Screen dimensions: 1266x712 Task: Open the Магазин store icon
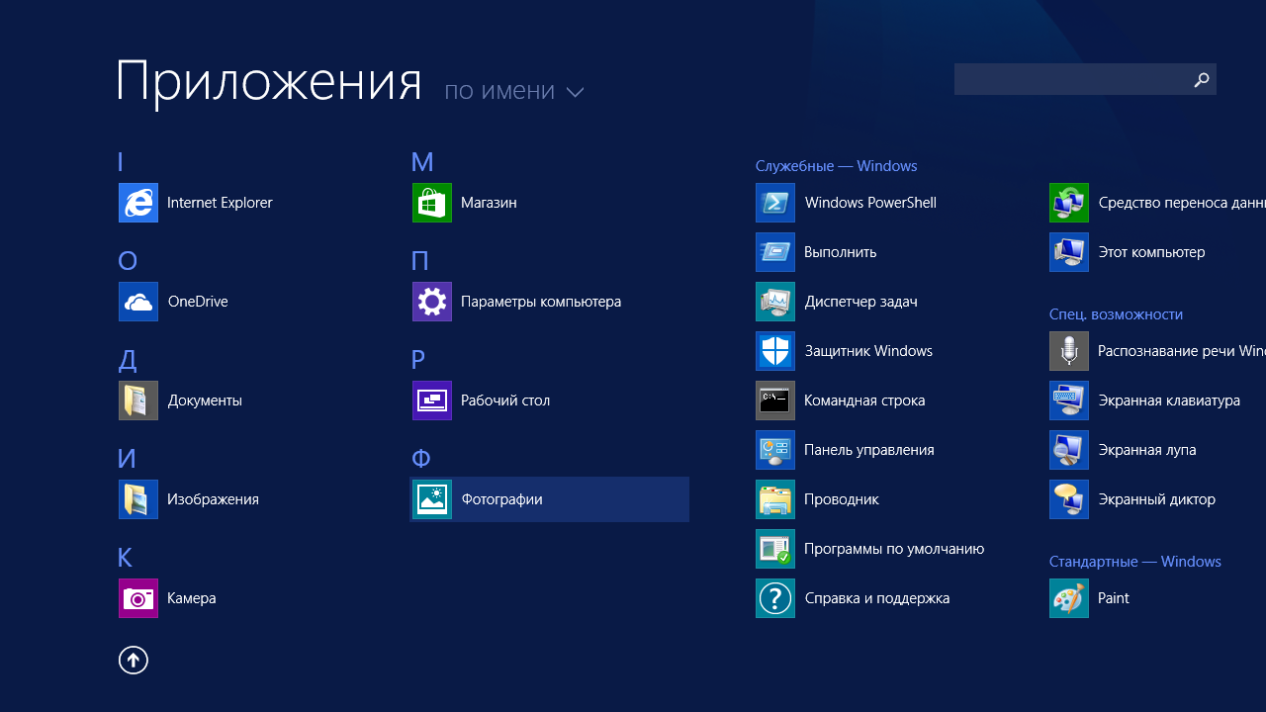point(432,203)
